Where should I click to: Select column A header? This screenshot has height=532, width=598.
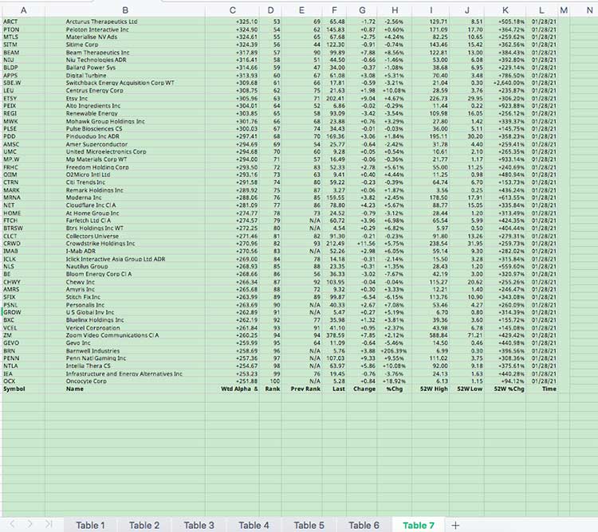coord(23,10)
